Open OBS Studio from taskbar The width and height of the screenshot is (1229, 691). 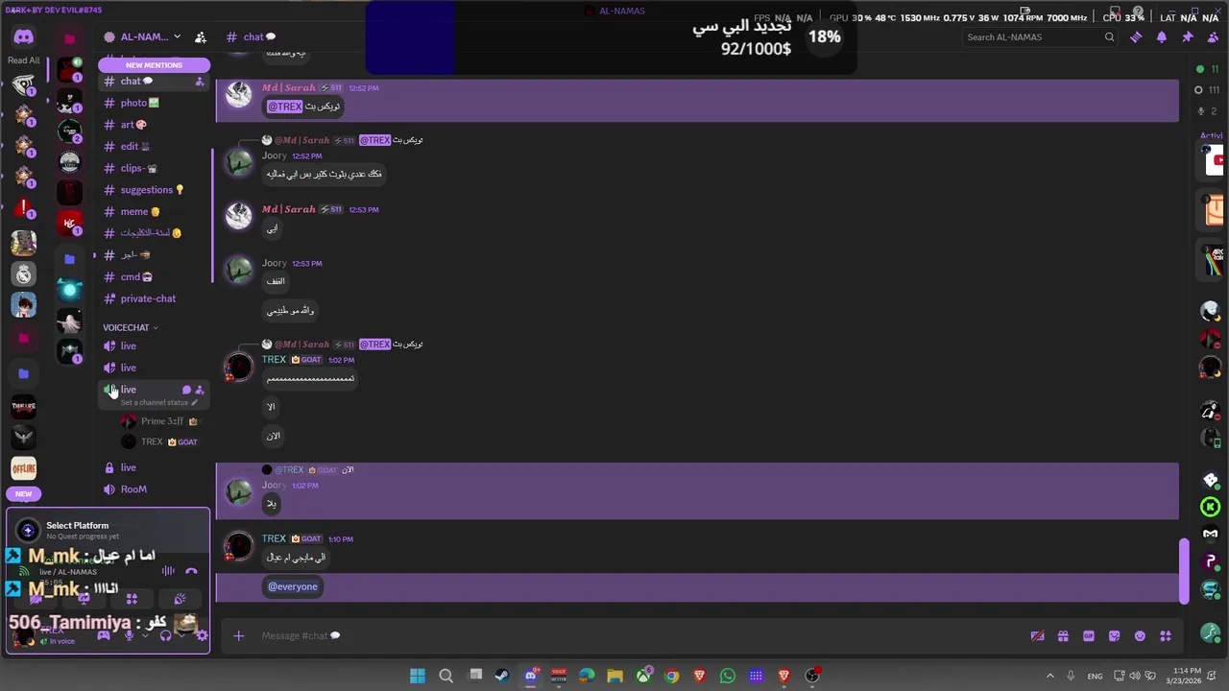coord(812,676)
